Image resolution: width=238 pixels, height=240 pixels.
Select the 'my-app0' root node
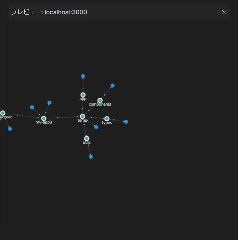[44, 118]
